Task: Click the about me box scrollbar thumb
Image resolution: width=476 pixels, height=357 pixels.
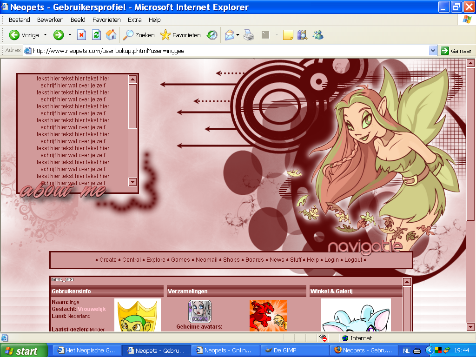Action: click(x=132, y=106)
